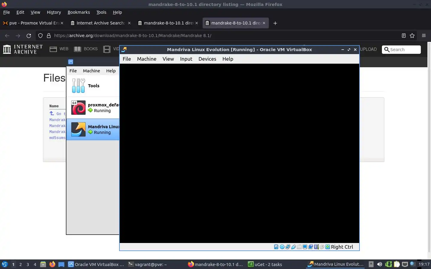Click the site lock icon in the address bar
Image resolution: width=431 pixels, height=269 pixels.
49,36
